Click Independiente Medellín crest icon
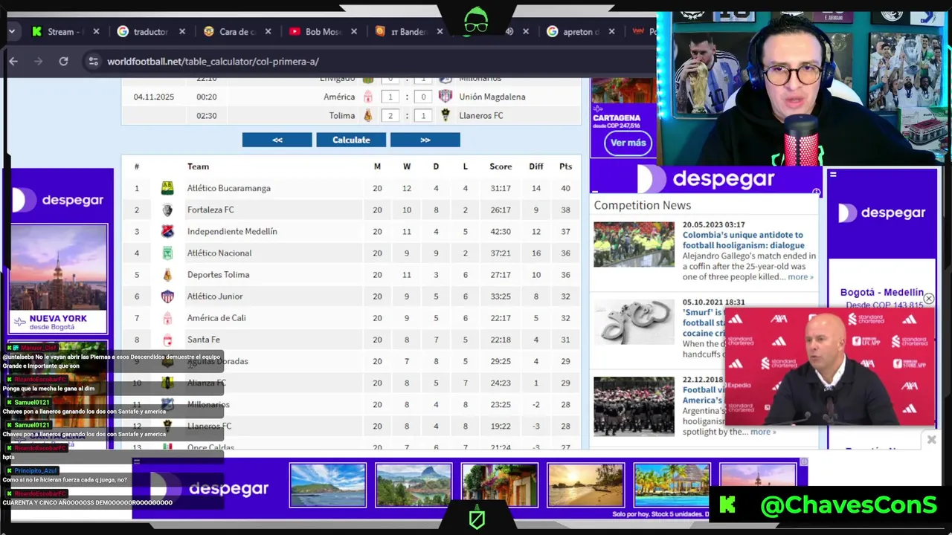The height and width of the screenshot is (535, 952). click(x=167, y=231)
